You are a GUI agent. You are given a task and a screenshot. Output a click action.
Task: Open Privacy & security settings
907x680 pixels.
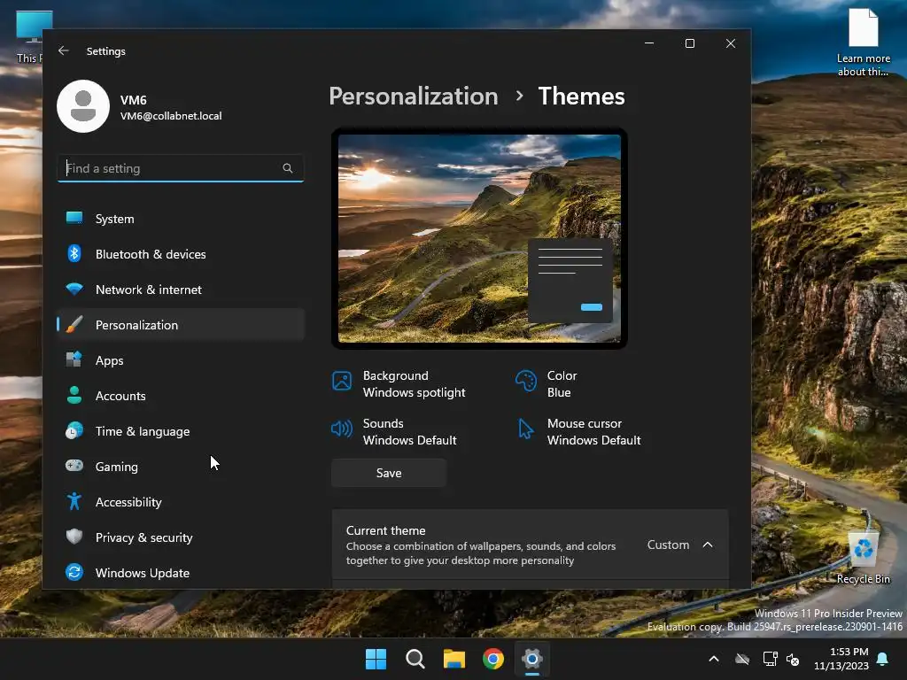pos(181,537)
